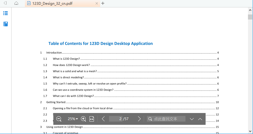Focus the 点此查找文本 search field
The height and width of the screenshot is (134, 253).
166,119
